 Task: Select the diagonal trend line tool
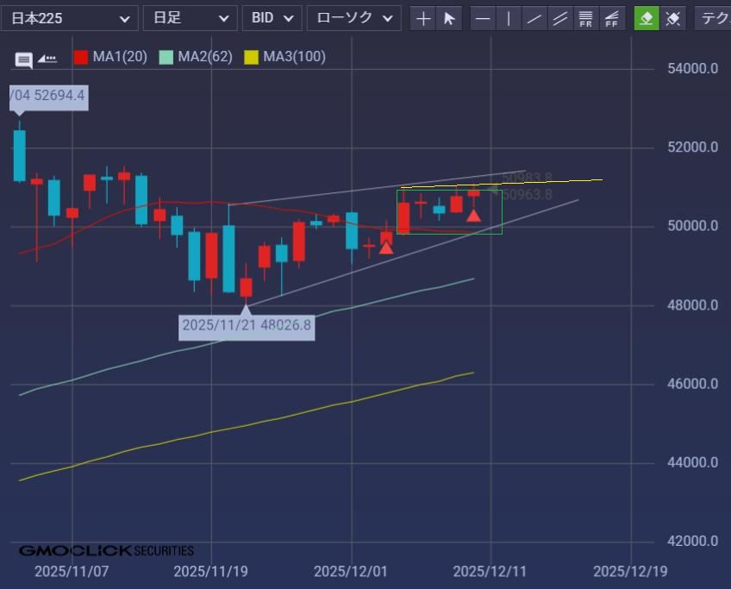point(535,18)
